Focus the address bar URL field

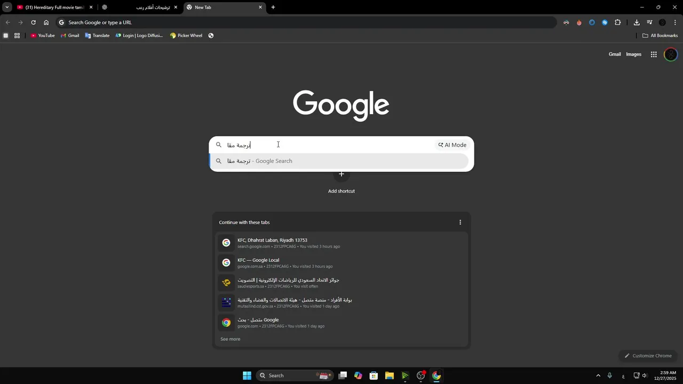click(x=307, y=22)
